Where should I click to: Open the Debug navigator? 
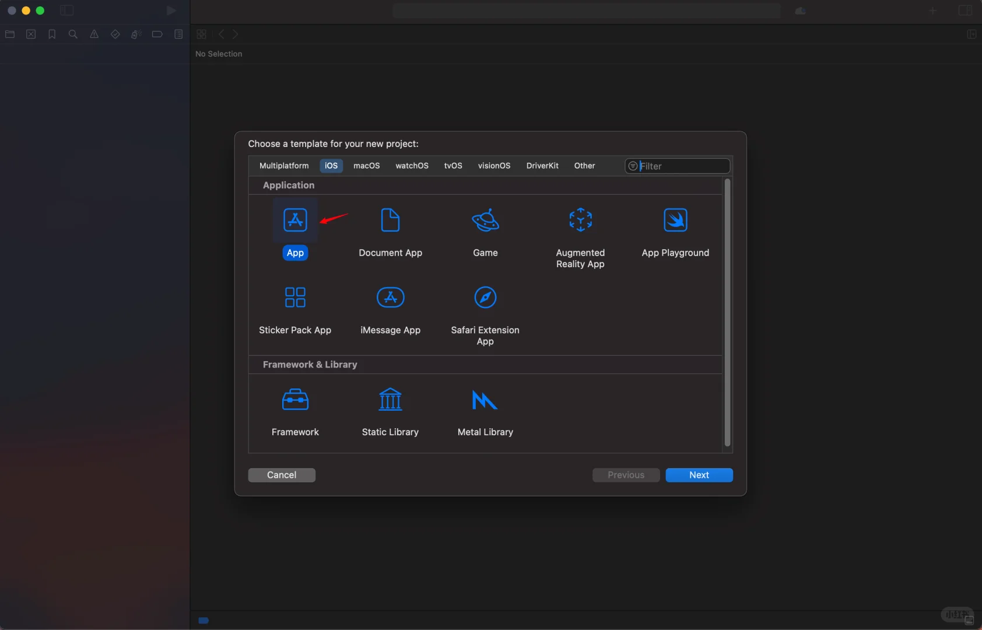click(x=136, y=34)
